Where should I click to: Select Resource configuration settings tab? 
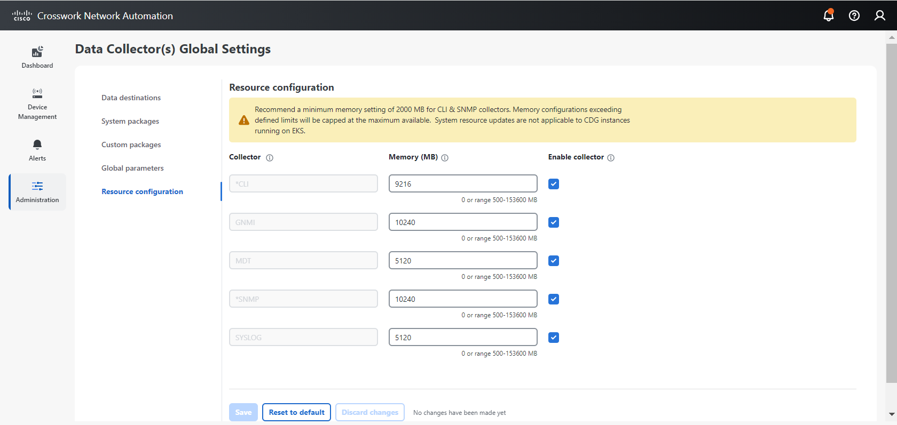(142, 191)
